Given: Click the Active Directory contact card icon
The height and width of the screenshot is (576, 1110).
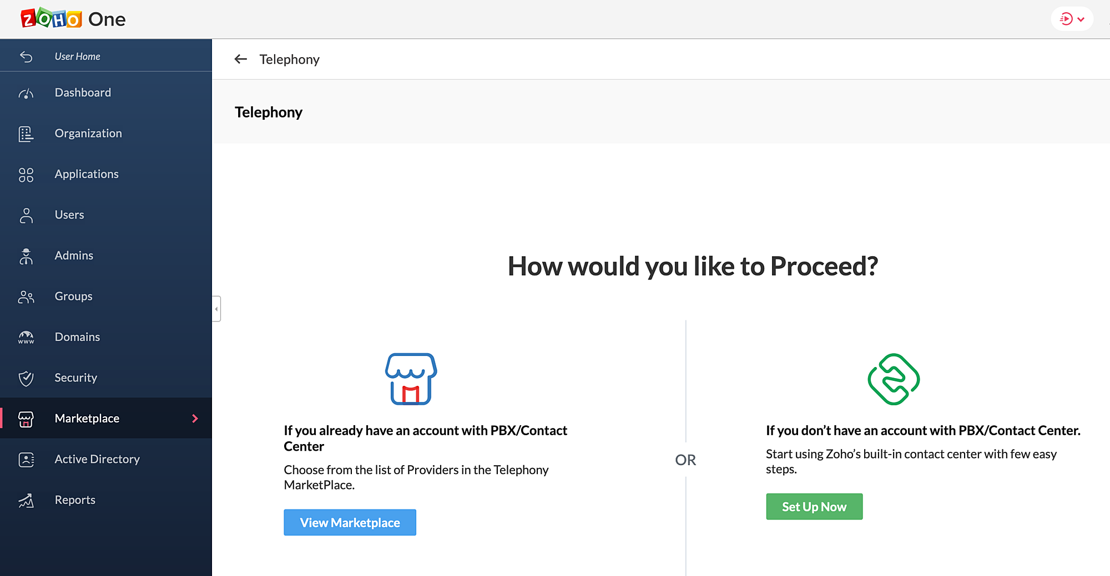Looking at the screenshot, I should pos(26,460).
